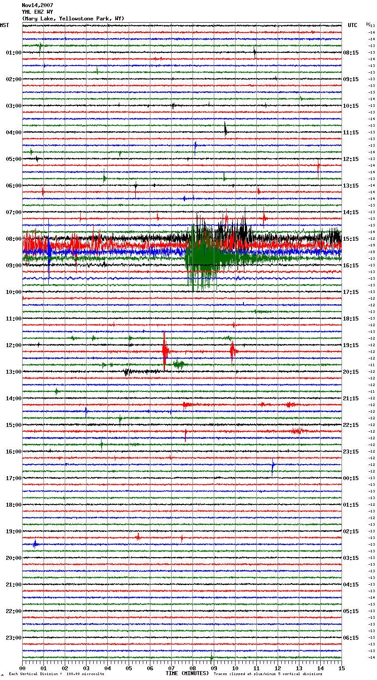This screenshot has width=377, height=680.
Task: Click the 17:15 UTC time label
Action: coord(351,292)
